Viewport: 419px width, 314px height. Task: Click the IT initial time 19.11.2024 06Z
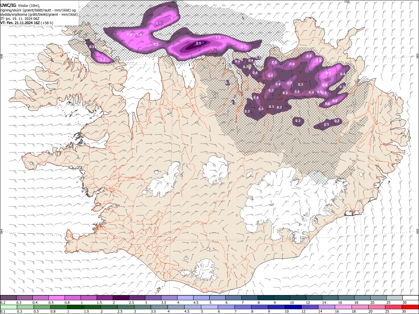coord(20,19)
